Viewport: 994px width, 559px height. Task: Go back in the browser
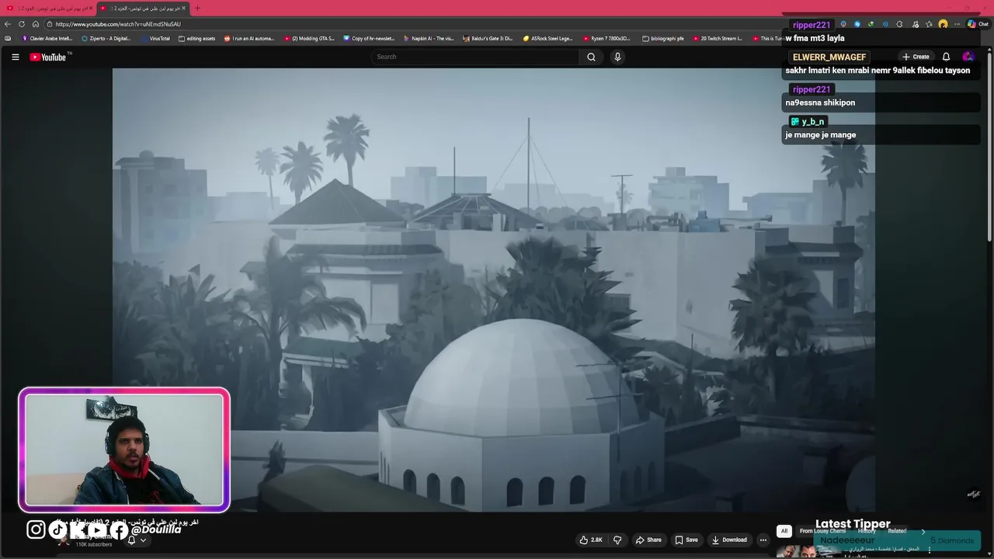coord(8,24)
